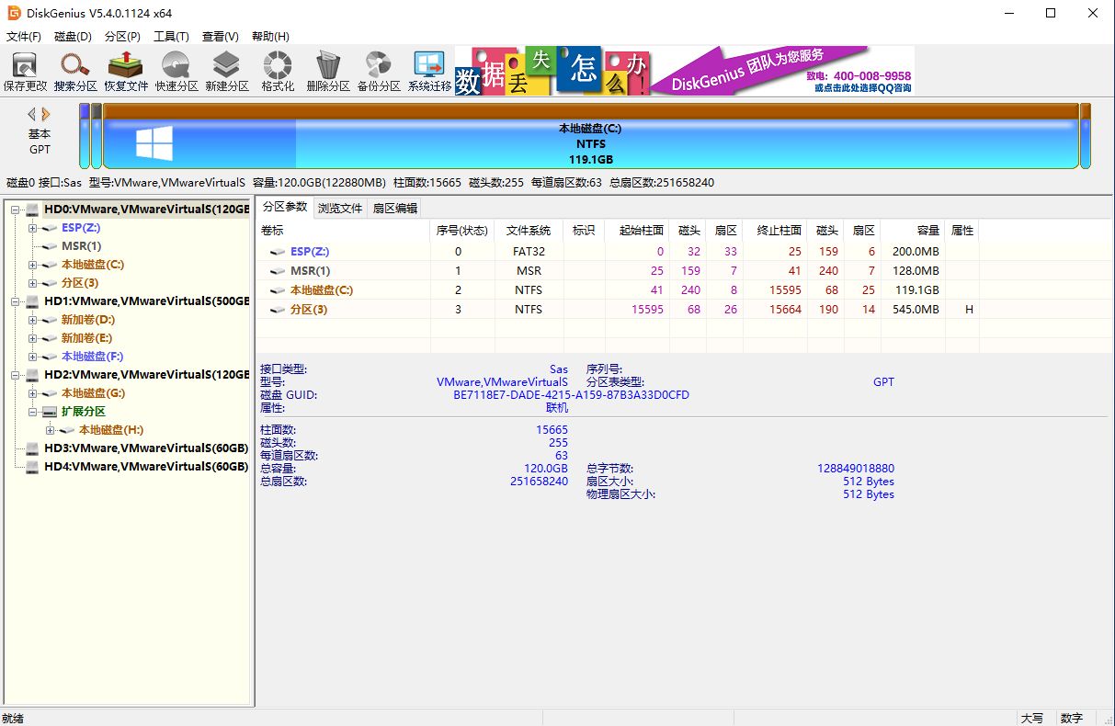Select HD0:VMware disk in the tree
Image resolution: width=1115 pixels, height=726 pixels.
click(146, 210)
